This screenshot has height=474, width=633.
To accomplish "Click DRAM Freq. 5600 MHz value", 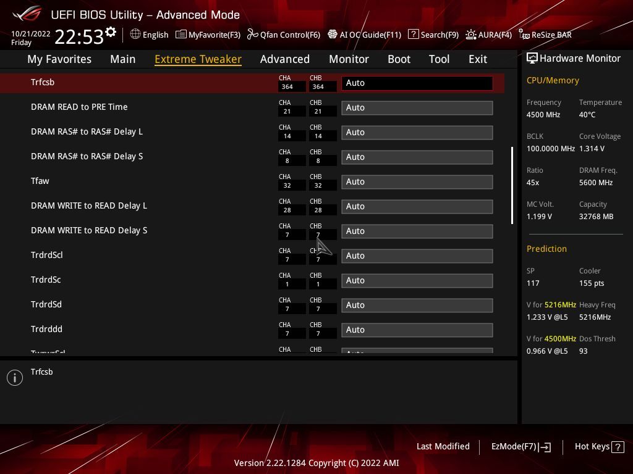I will pyautogui.click(x=596, y=183).
